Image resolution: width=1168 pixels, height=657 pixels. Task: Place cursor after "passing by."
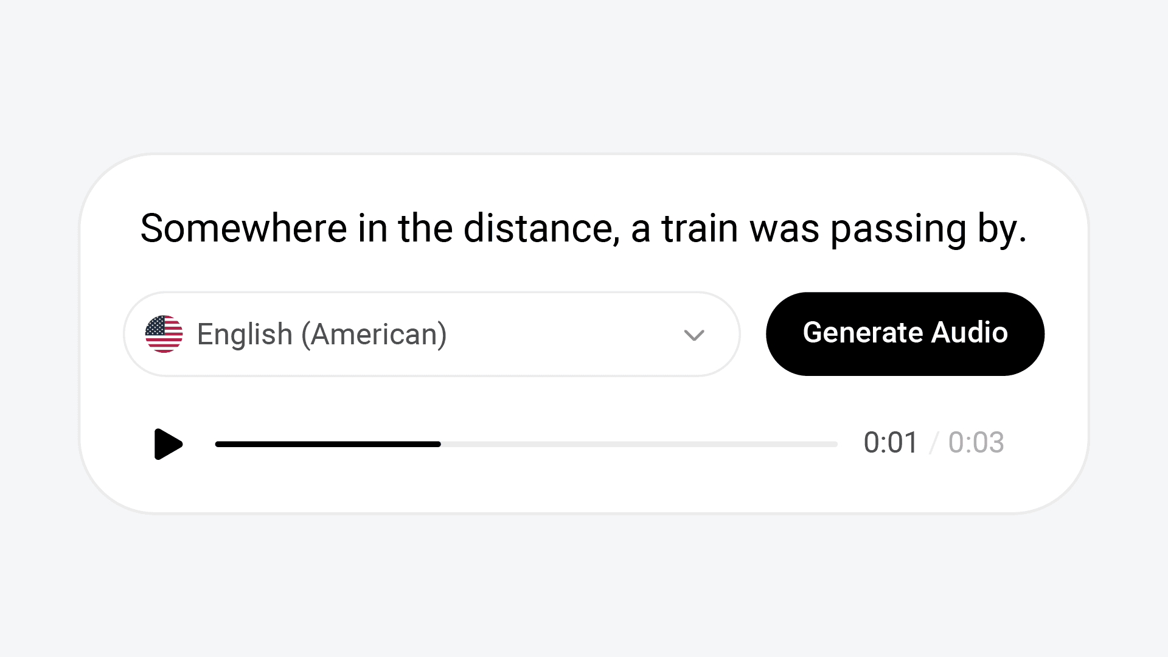[1027, 229]
